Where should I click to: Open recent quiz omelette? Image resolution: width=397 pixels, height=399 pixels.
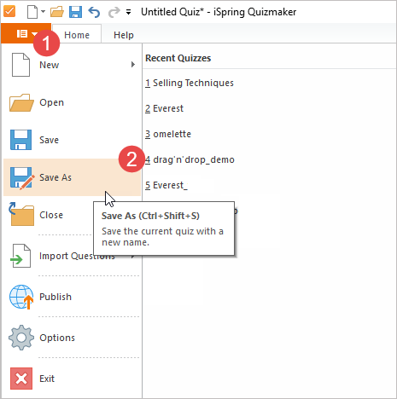pyautogui.click(x=168, y=134)
